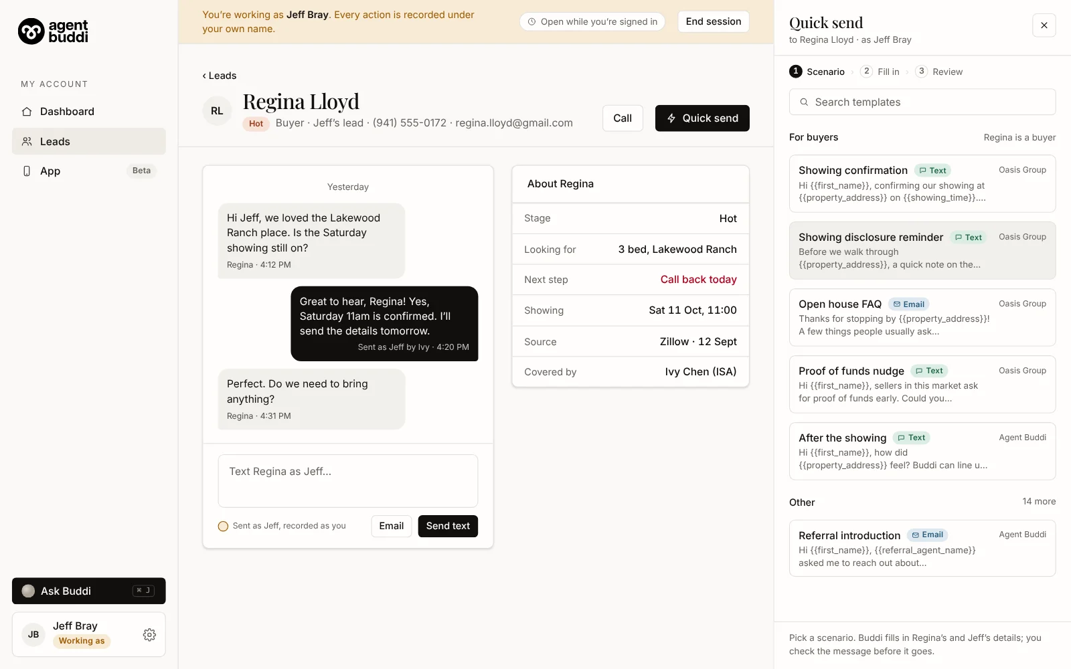This screenshot has height=669, width=1071.
Task: Click Call back today next step
Action: coord(698,280)
